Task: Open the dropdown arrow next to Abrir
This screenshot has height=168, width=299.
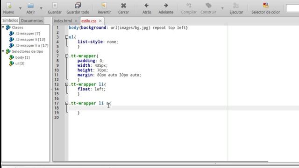Action: point(41,8)
